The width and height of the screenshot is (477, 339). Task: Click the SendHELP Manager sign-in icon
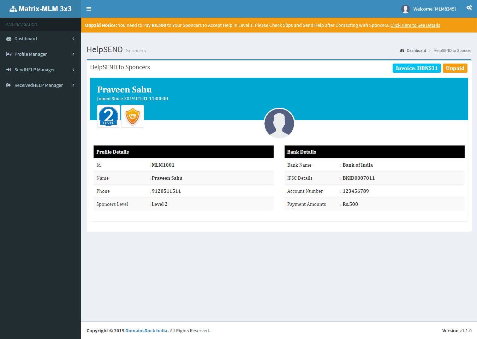coord(8,70)
